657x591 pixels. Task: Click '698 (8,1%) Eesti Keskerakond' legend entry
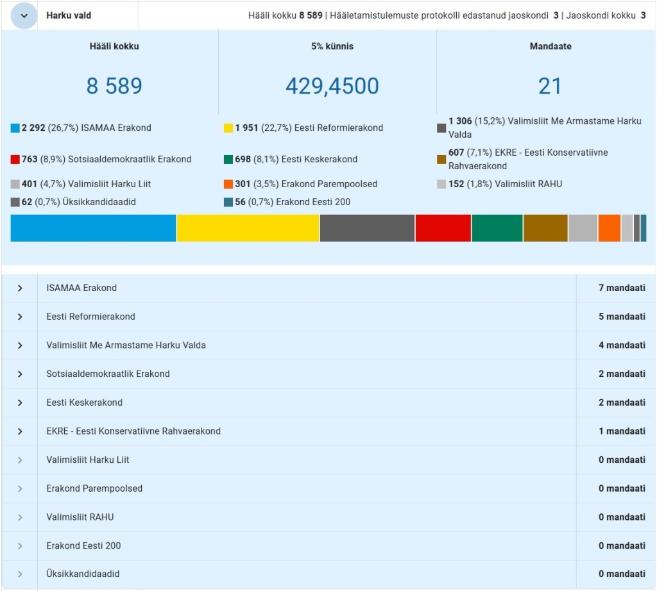click(296, 160)
